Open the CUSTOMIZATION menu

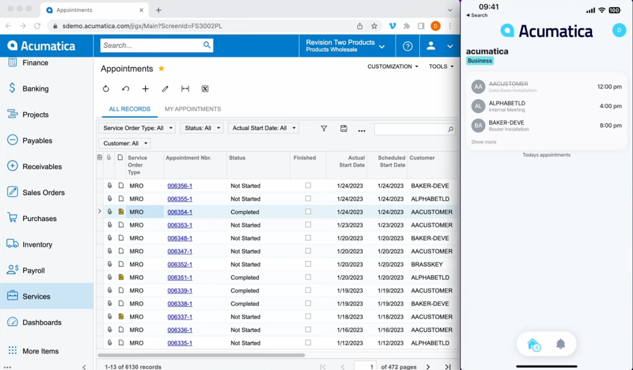click(393, 67)
